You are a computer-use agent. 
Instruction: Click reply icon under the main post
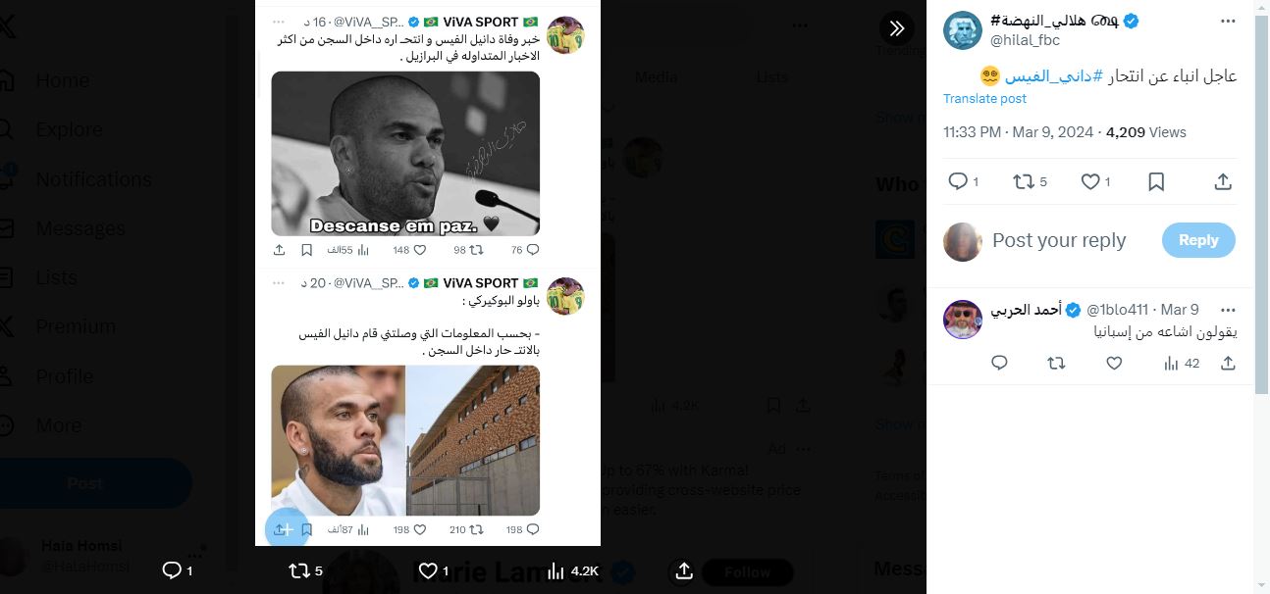click(x=958, y=181)
